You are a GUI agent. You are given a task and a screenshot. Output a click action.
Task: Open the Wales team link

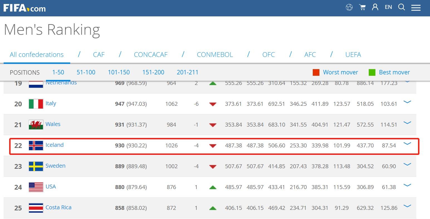coord(53,124)
